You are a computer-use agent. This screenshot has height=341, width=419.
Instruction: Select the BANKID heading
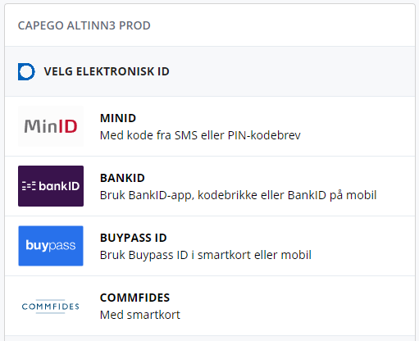[x=122, y=178]
